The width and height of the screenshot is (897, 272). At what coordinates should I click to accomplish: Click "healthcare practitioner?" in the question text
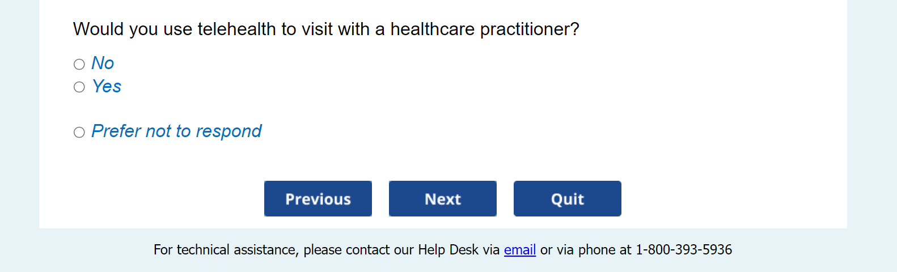[x=485, y=29]
